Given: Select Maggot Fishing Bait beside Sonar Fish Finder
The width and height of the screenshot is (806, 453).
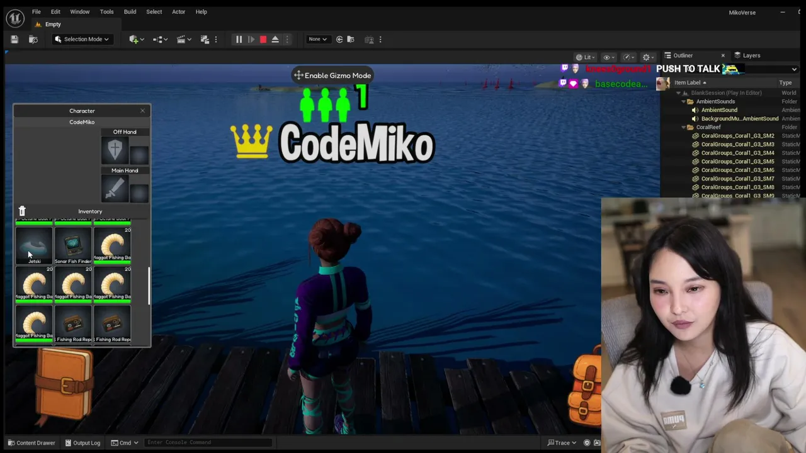Looking at the screenshot, I should [x=112, y=245].
